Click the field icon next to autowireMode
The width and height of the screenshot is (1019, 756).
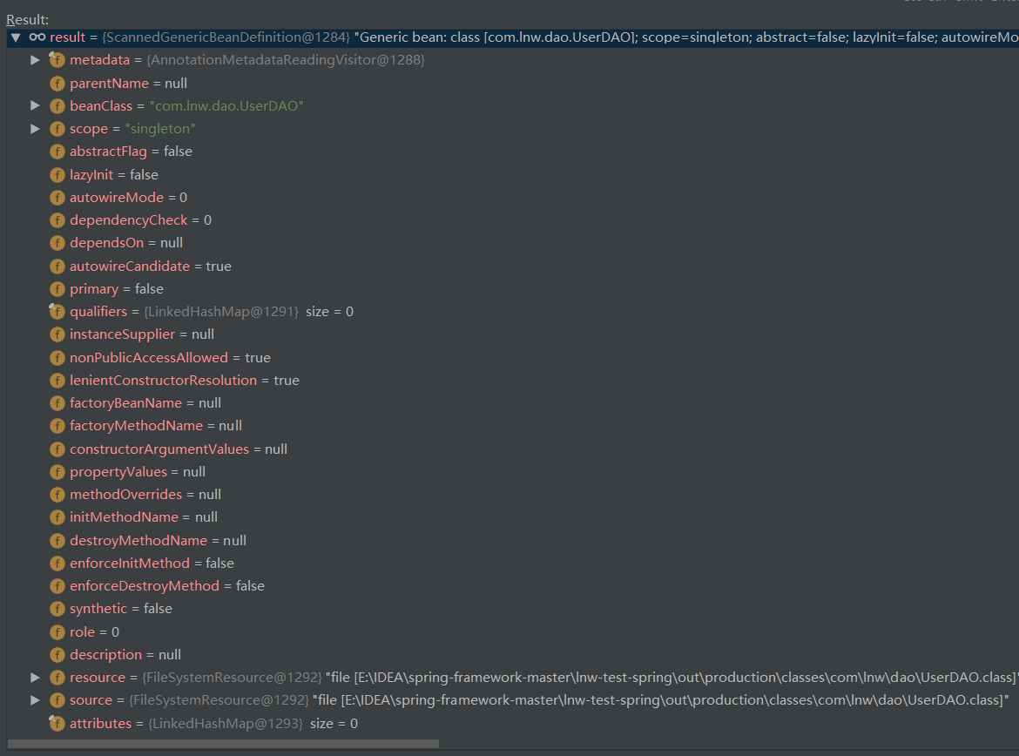click(x=57, y=198)
